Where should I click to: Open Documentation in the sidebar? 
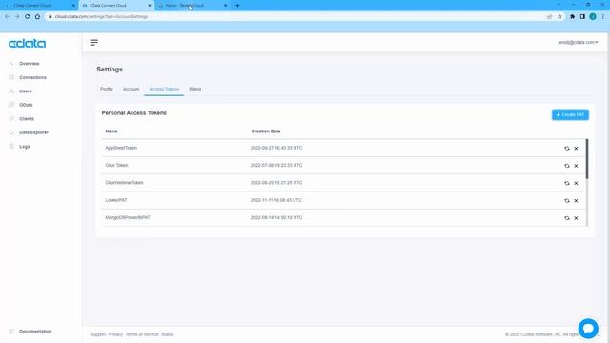[x=35, y=332]
